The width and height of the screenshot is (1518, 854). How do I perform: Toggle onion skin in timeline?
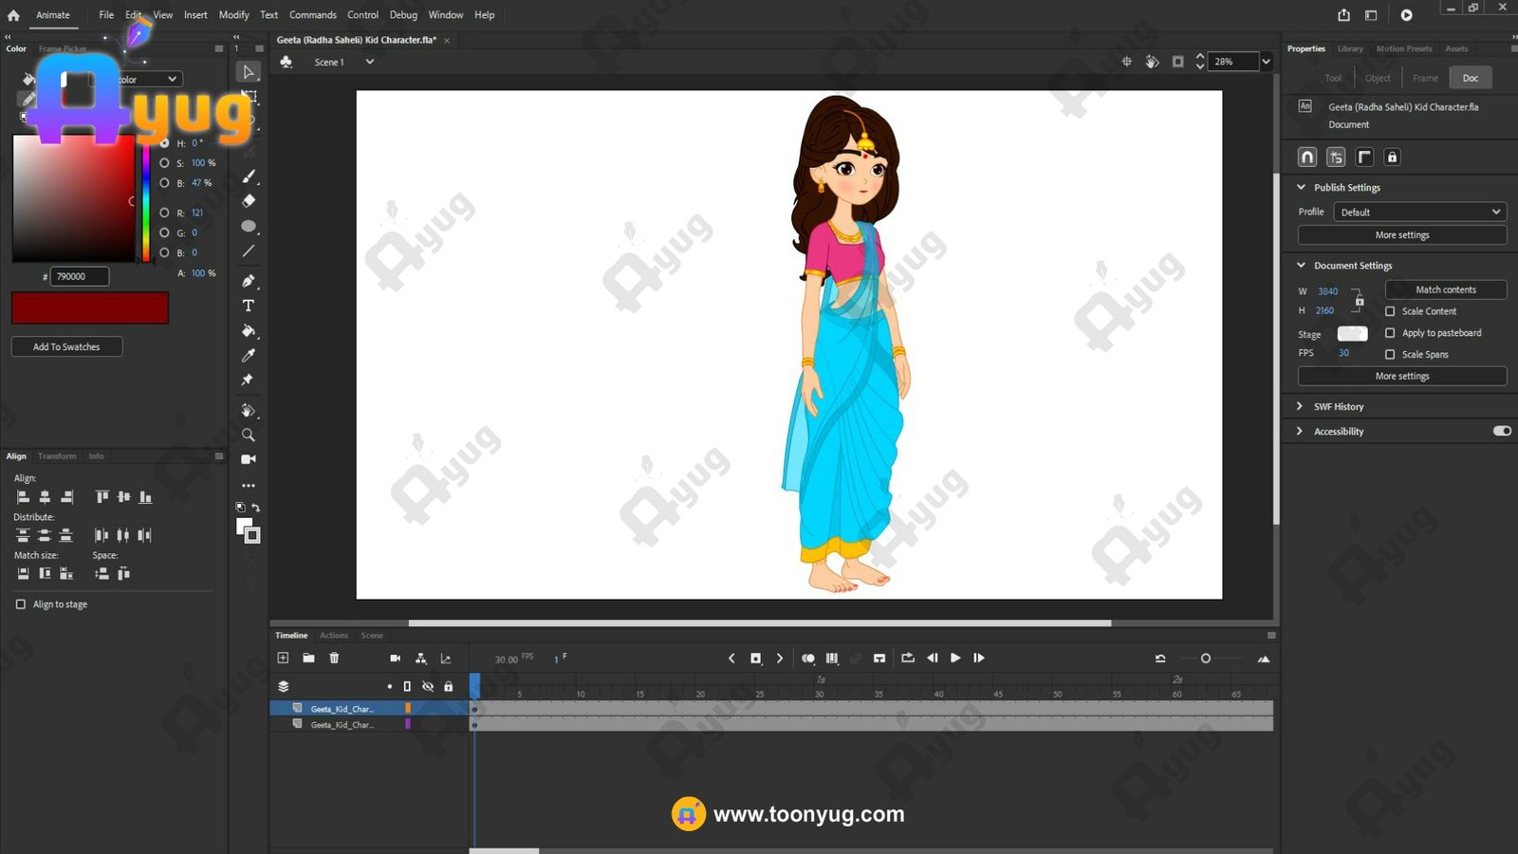click(x=807, y=658)
